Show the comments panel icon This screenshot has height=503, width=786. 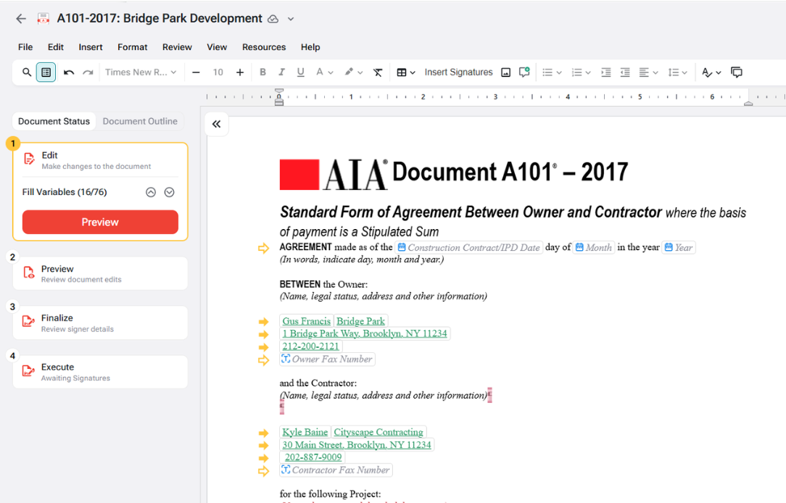tap(737, 72)
